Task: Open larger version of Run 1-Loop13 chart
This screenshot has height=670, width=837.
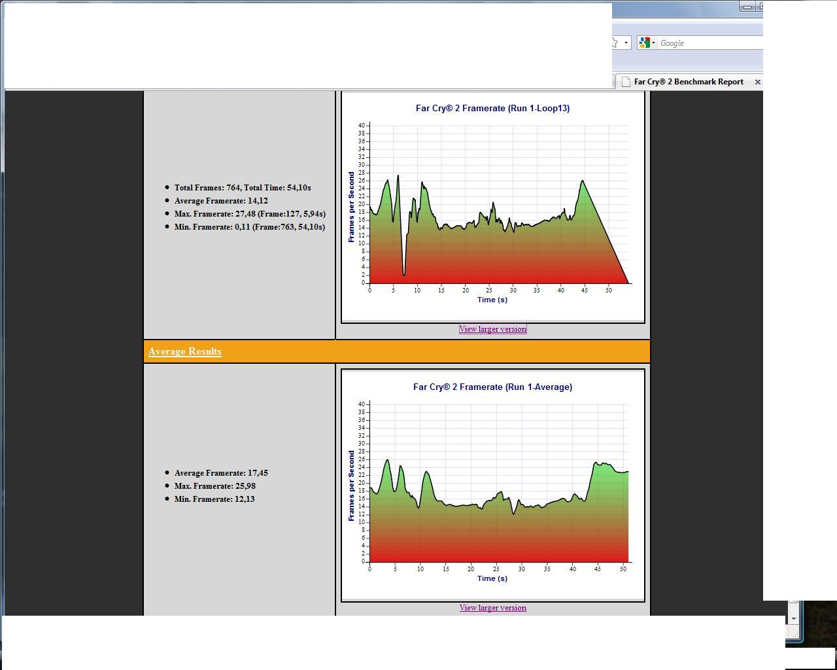Action: coord(492,329)
